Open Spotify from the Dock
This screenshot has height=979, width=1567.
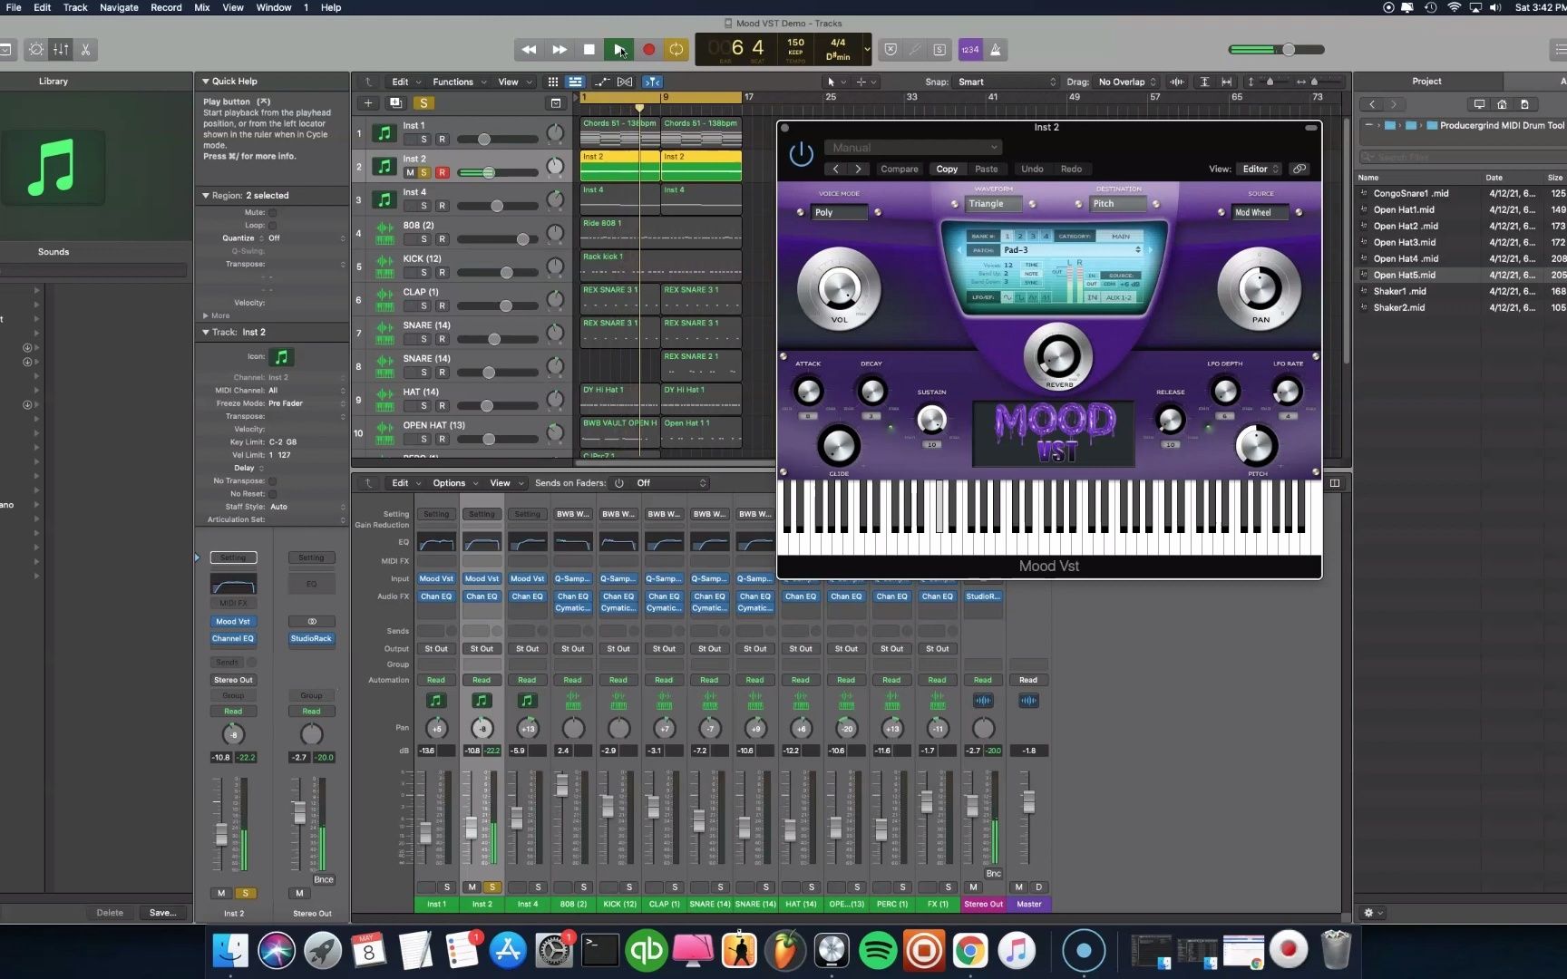(877, 950)
